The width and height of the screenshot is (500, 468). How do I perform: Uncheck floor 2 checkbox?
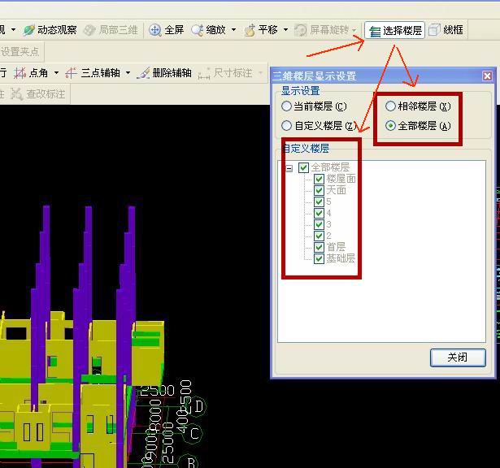pyautogui.click(x=319, y=236)
